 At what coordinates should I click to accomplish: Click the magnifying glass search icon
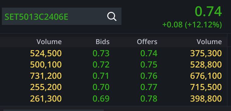112,16
